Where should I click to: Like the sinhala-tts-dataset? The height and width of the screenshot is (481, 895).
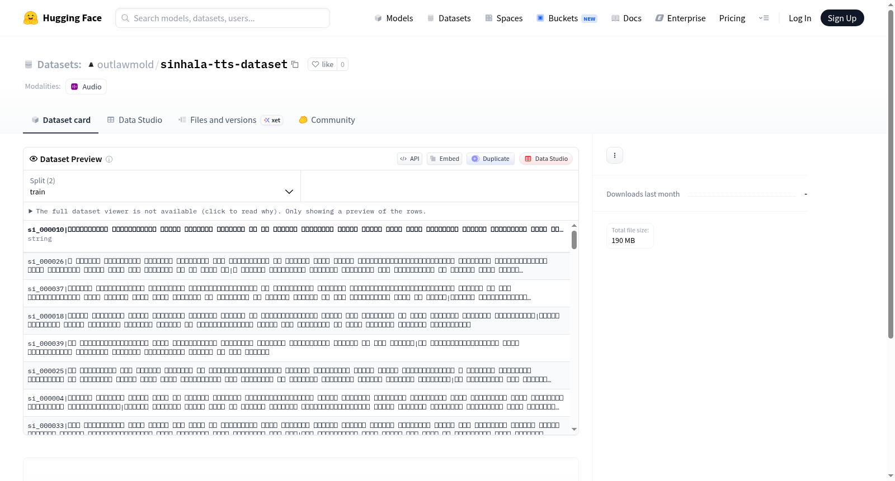click(323, 64)
